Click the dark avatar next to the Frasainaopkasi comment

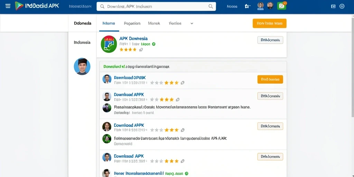[107, 108]
